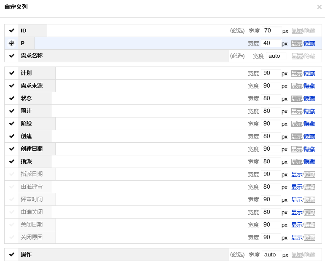Viewport: 325px width, 264px height.
Task: Click the checkmark icon beside 创建
Action: [x=12, y=136]
